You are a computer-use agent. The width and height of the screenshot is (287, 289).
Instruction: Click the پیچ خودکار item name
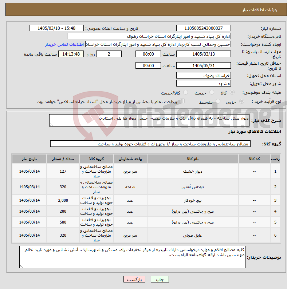tap(193, 200)
